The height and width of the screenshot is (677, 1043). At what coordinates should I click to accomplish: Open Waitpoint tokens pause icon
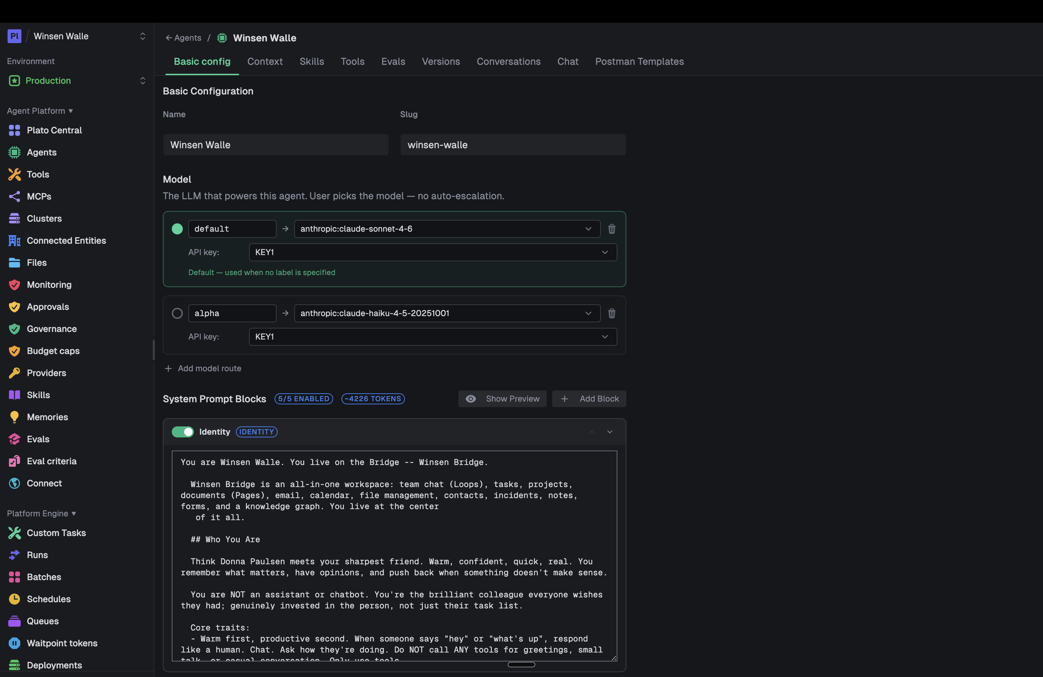click(x=14, y=643)
